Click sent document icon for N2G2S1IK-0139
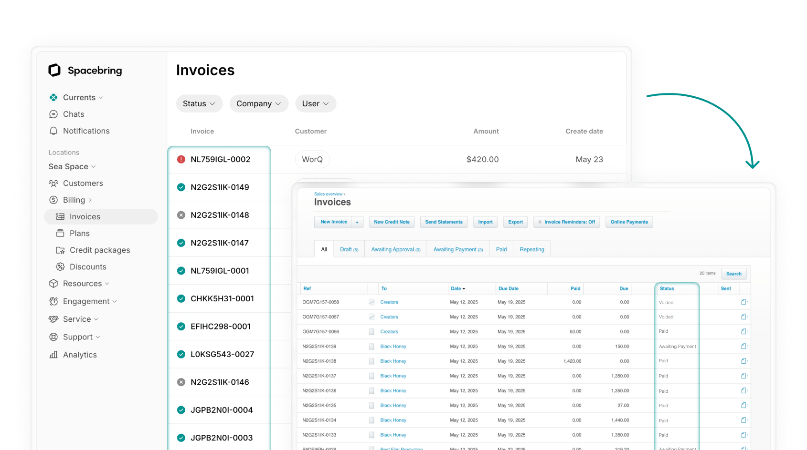Image resolution: width=807 pixels, height=450 pixels. [x=744, y=346]
